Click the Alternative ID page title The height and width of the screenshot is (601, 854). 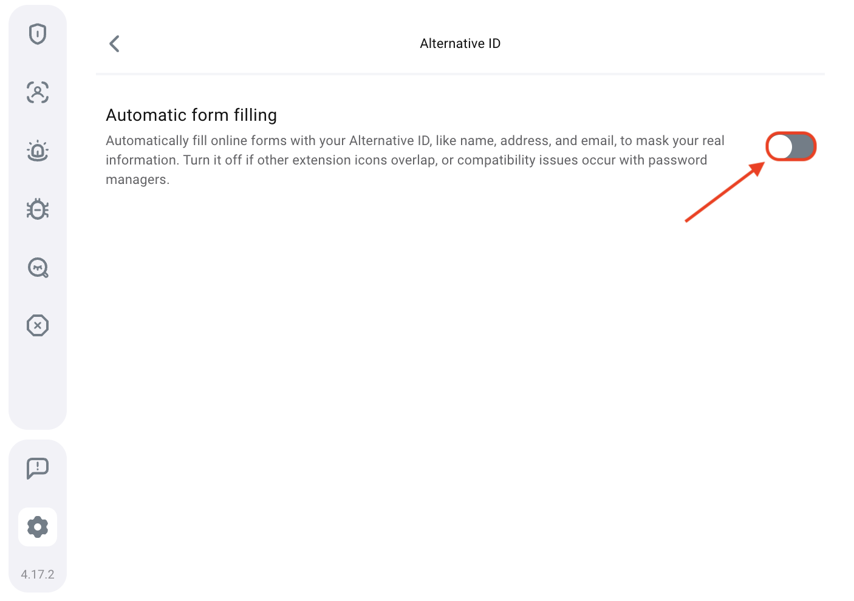(x=460, y=44)
